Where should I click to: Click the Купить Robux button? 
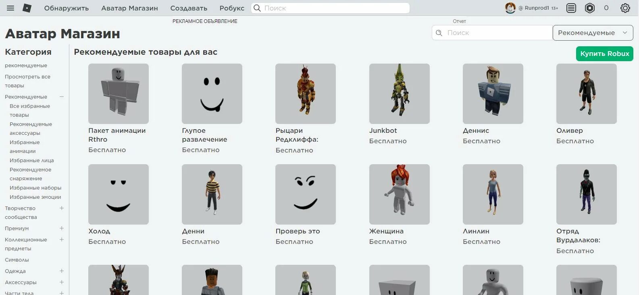(x=605, y=54)
